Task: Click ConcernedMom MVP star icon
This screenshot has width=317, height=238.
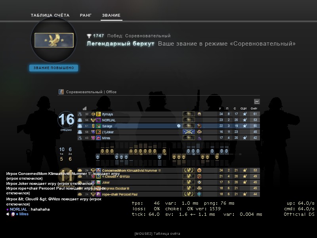Action: pyautogui.click(x=244, y=171)
